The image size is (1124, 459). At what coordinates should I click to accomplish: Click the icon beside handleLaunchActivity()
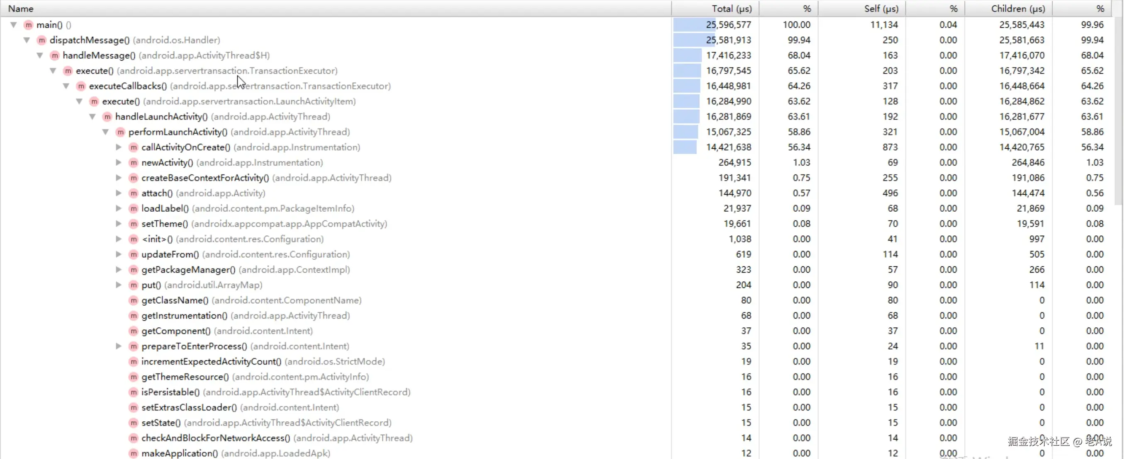(x=107, y=116)
